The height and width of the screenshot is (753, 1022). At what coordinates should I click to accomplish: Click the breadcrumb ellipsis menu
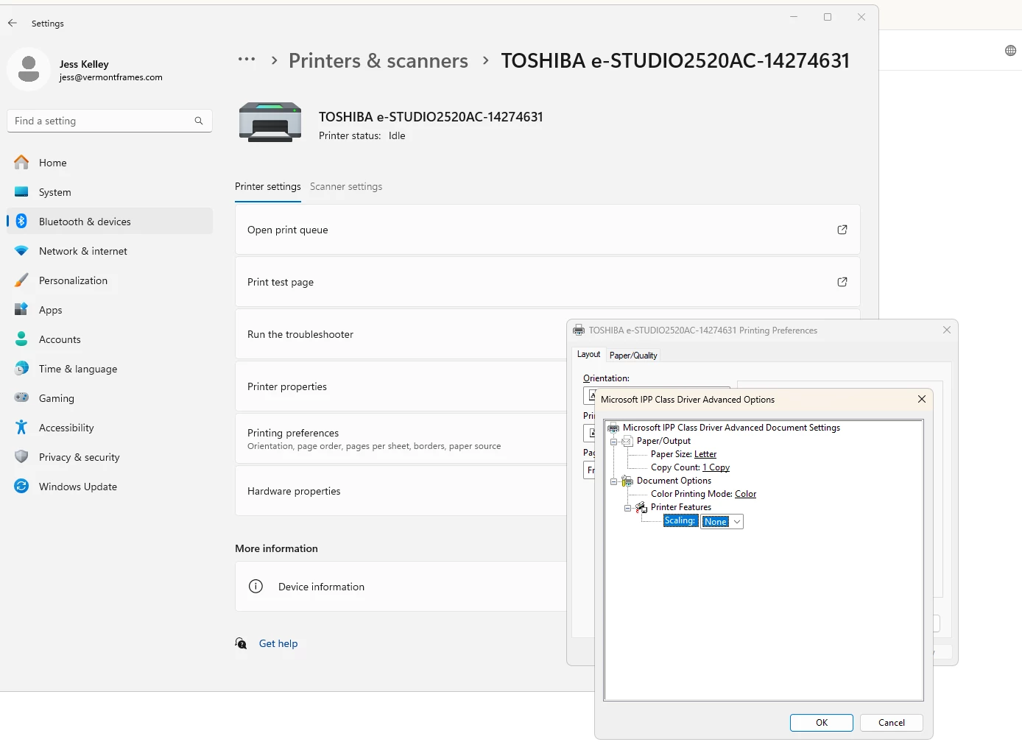247,60
